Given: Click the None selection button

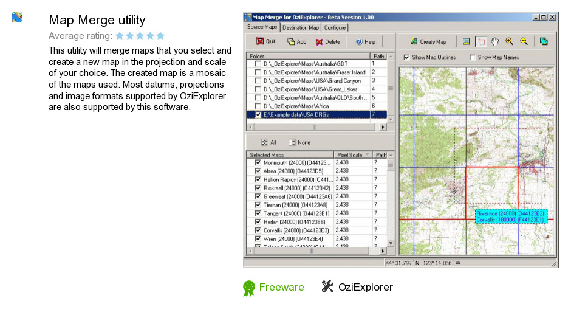Looking at the screenshot, I should click(x=299, y=142).
